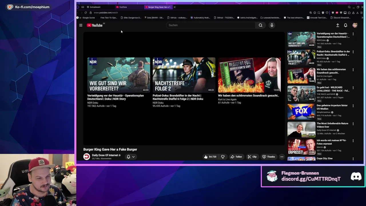Open end-screen title Verteidigung vor der Haustür
Image resolution: width=366 pixels, height=206 pixels.
point(116,97)
